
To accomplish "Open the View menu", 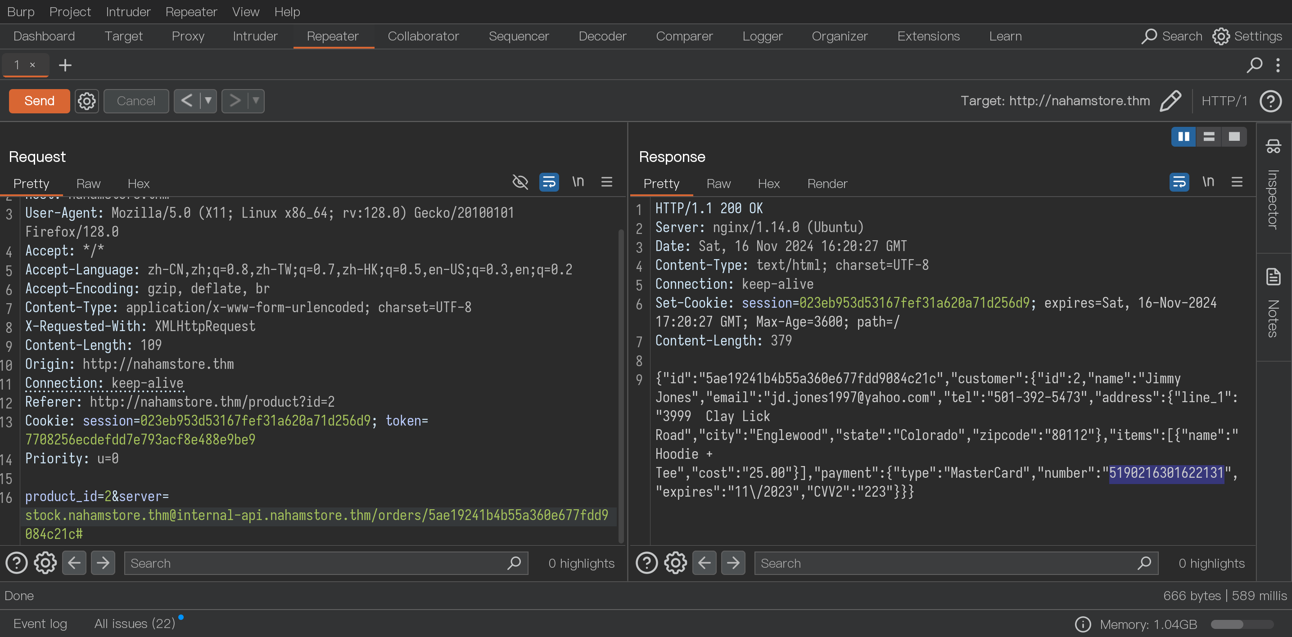I will point(245,12).
